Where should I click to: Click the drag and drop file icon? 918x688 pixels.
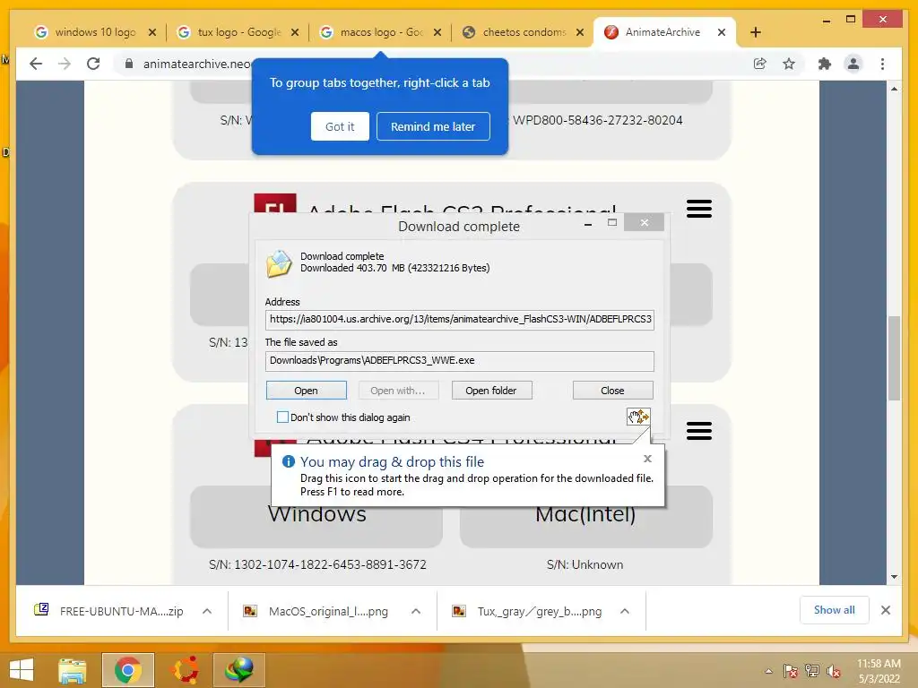638,417
